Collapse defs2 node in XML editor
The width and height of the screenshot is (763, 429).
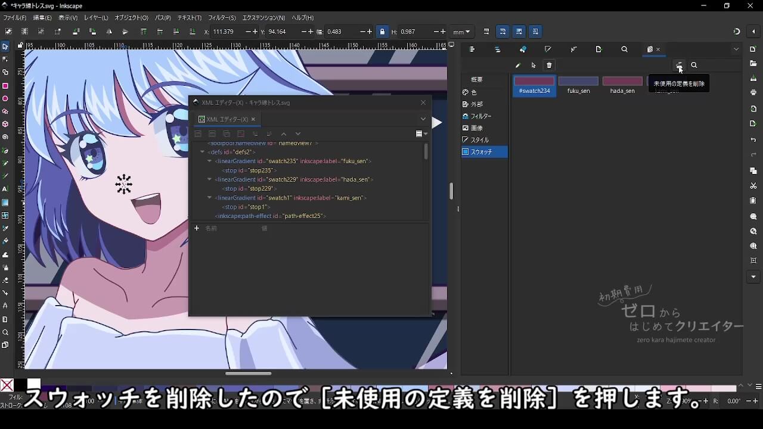click(x=203, y=152)
